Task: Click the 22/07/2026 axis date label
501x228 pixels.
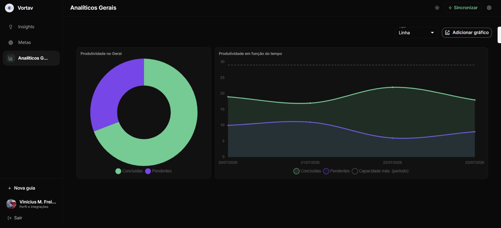Action: 393,162
